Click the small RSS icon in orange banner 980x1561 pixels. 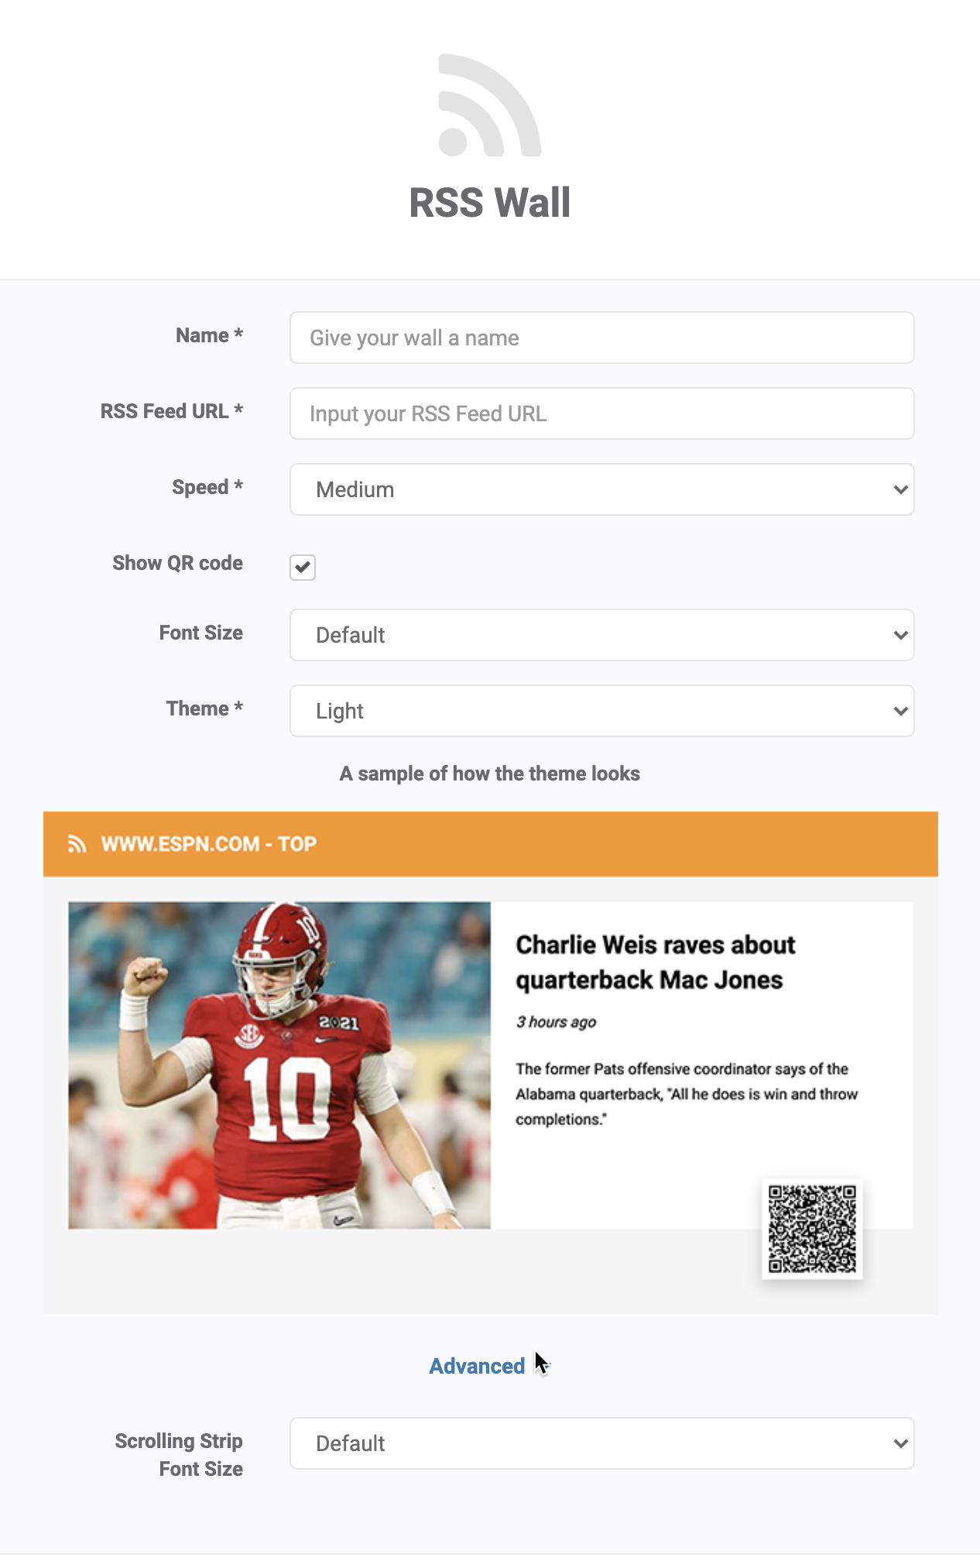coord(77,844)
